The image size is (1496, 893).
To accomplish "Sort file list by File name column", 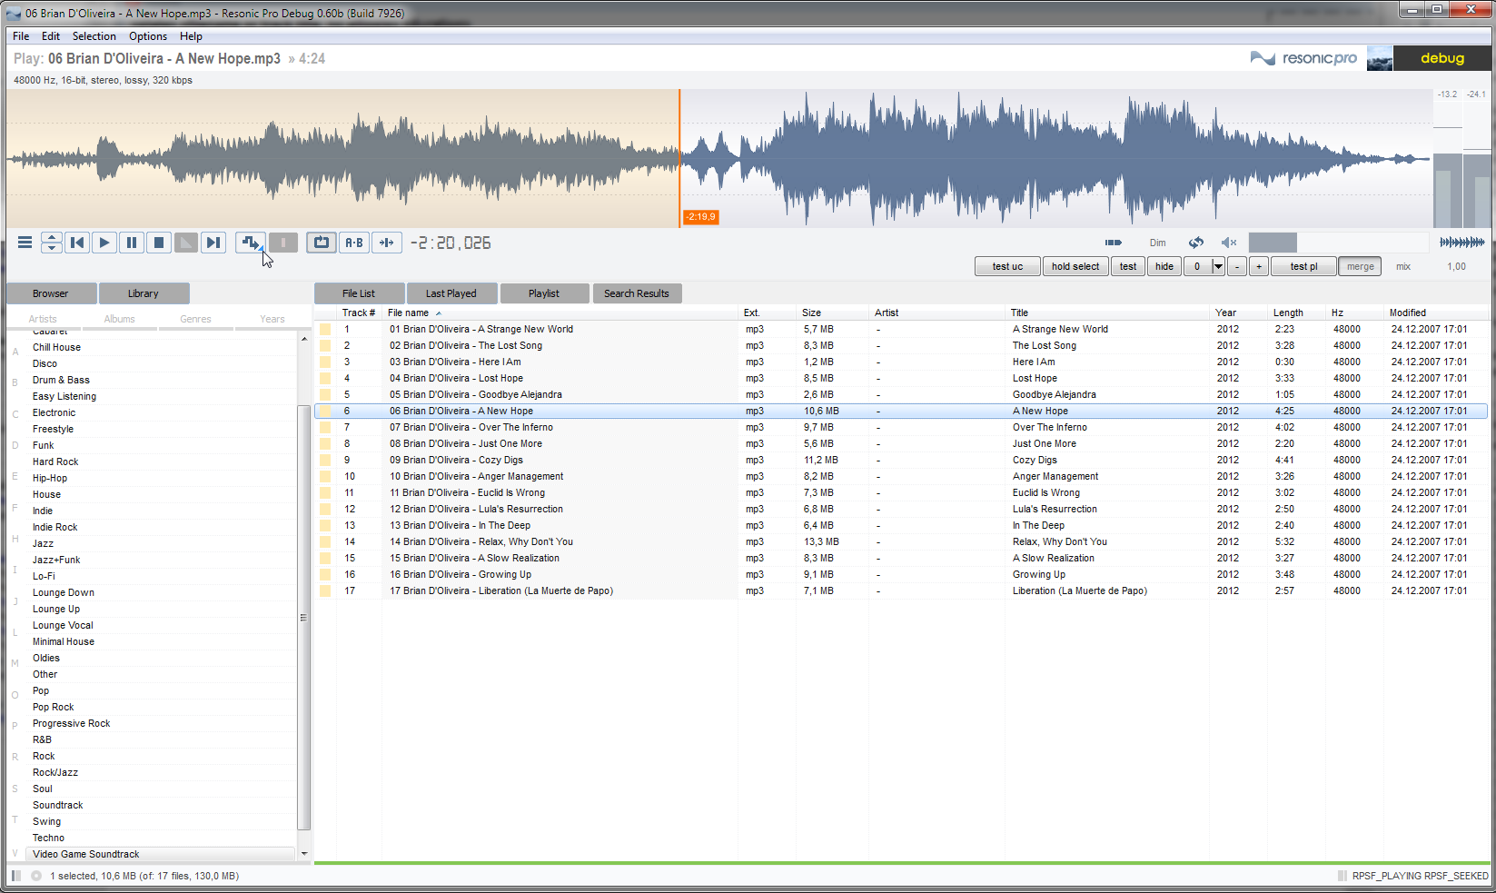I will tap(409, 313).
